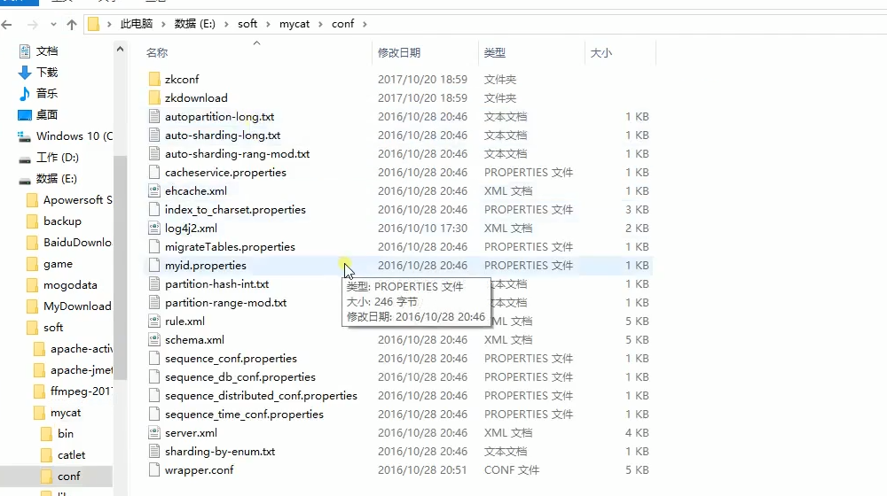Screen dimensions: 887x496
Task: Click the sidebar scrollbar up arrow
Action: pyautogui.click(x=120, y=49)
